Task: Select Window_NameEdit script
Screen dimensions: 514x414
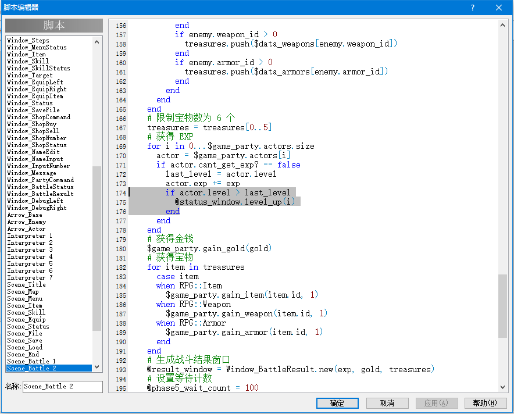Action: 34,152
